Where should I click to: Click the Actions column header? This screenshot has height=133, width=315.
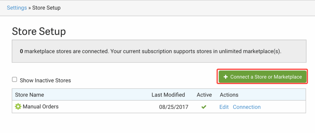pos(229,95)
